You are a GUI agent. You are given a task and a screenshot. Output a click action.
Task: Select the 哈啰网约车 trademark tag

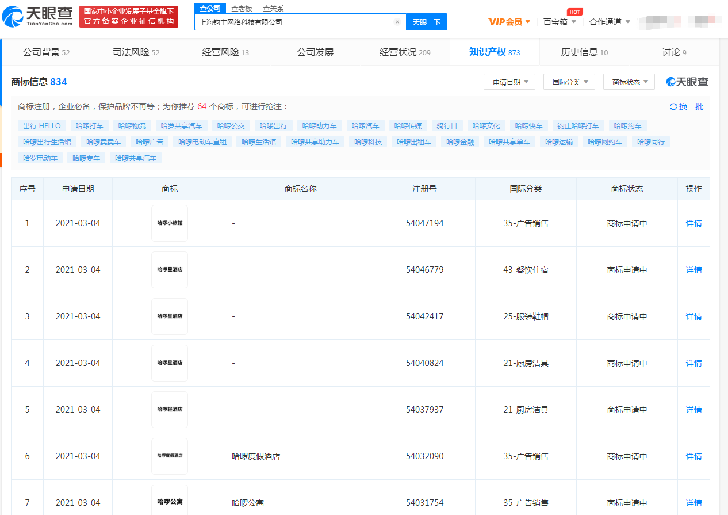(605, 142)
